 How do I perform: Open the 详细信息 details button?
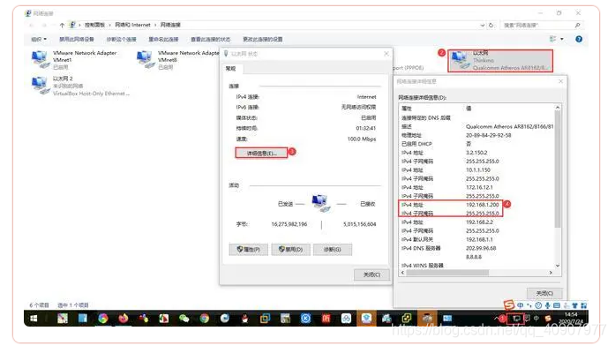pyautogui.click(x=261, y=153)
